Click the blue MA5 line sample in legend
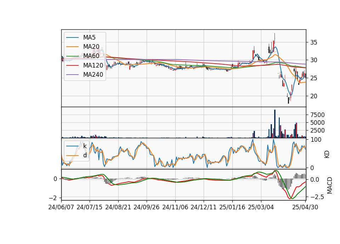 (x=72, y=38)
